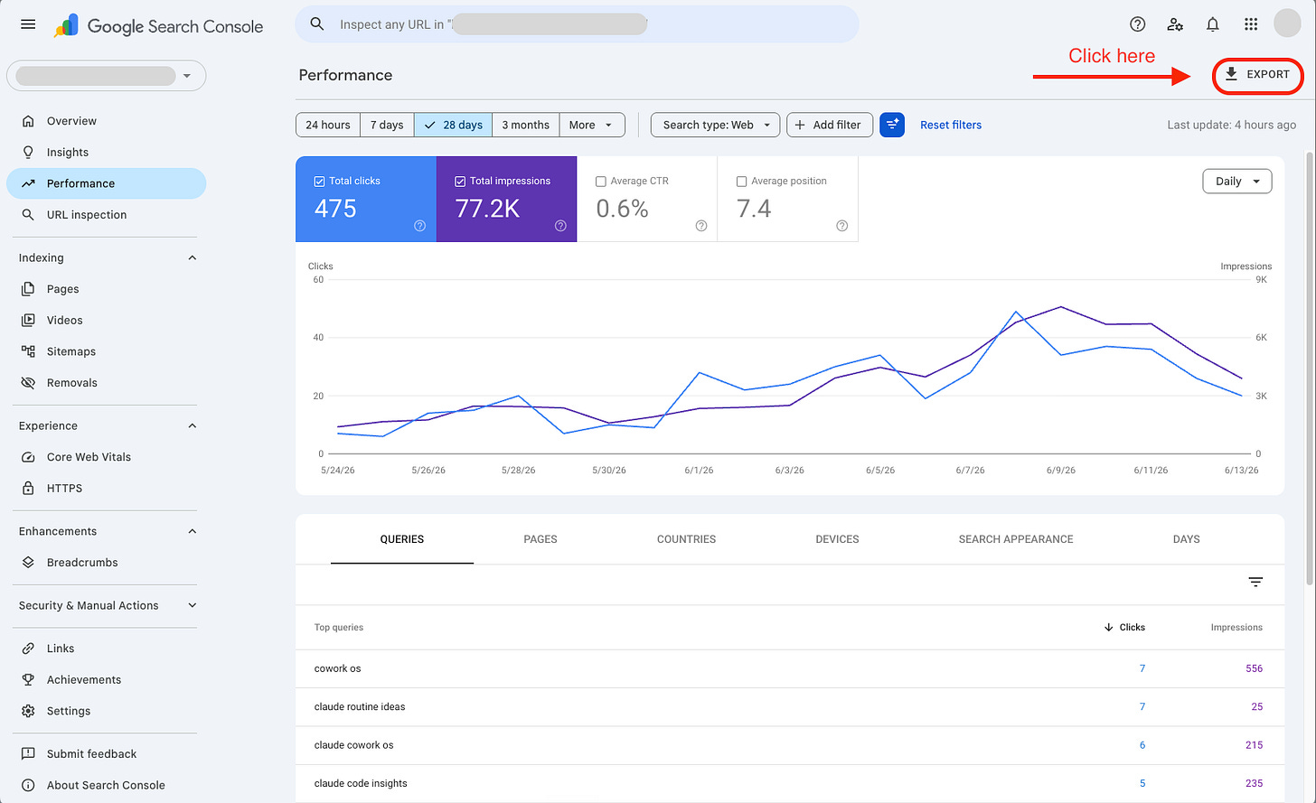Click inside the Inspect any URL field

pyautogui.click(x=577, y=24)
